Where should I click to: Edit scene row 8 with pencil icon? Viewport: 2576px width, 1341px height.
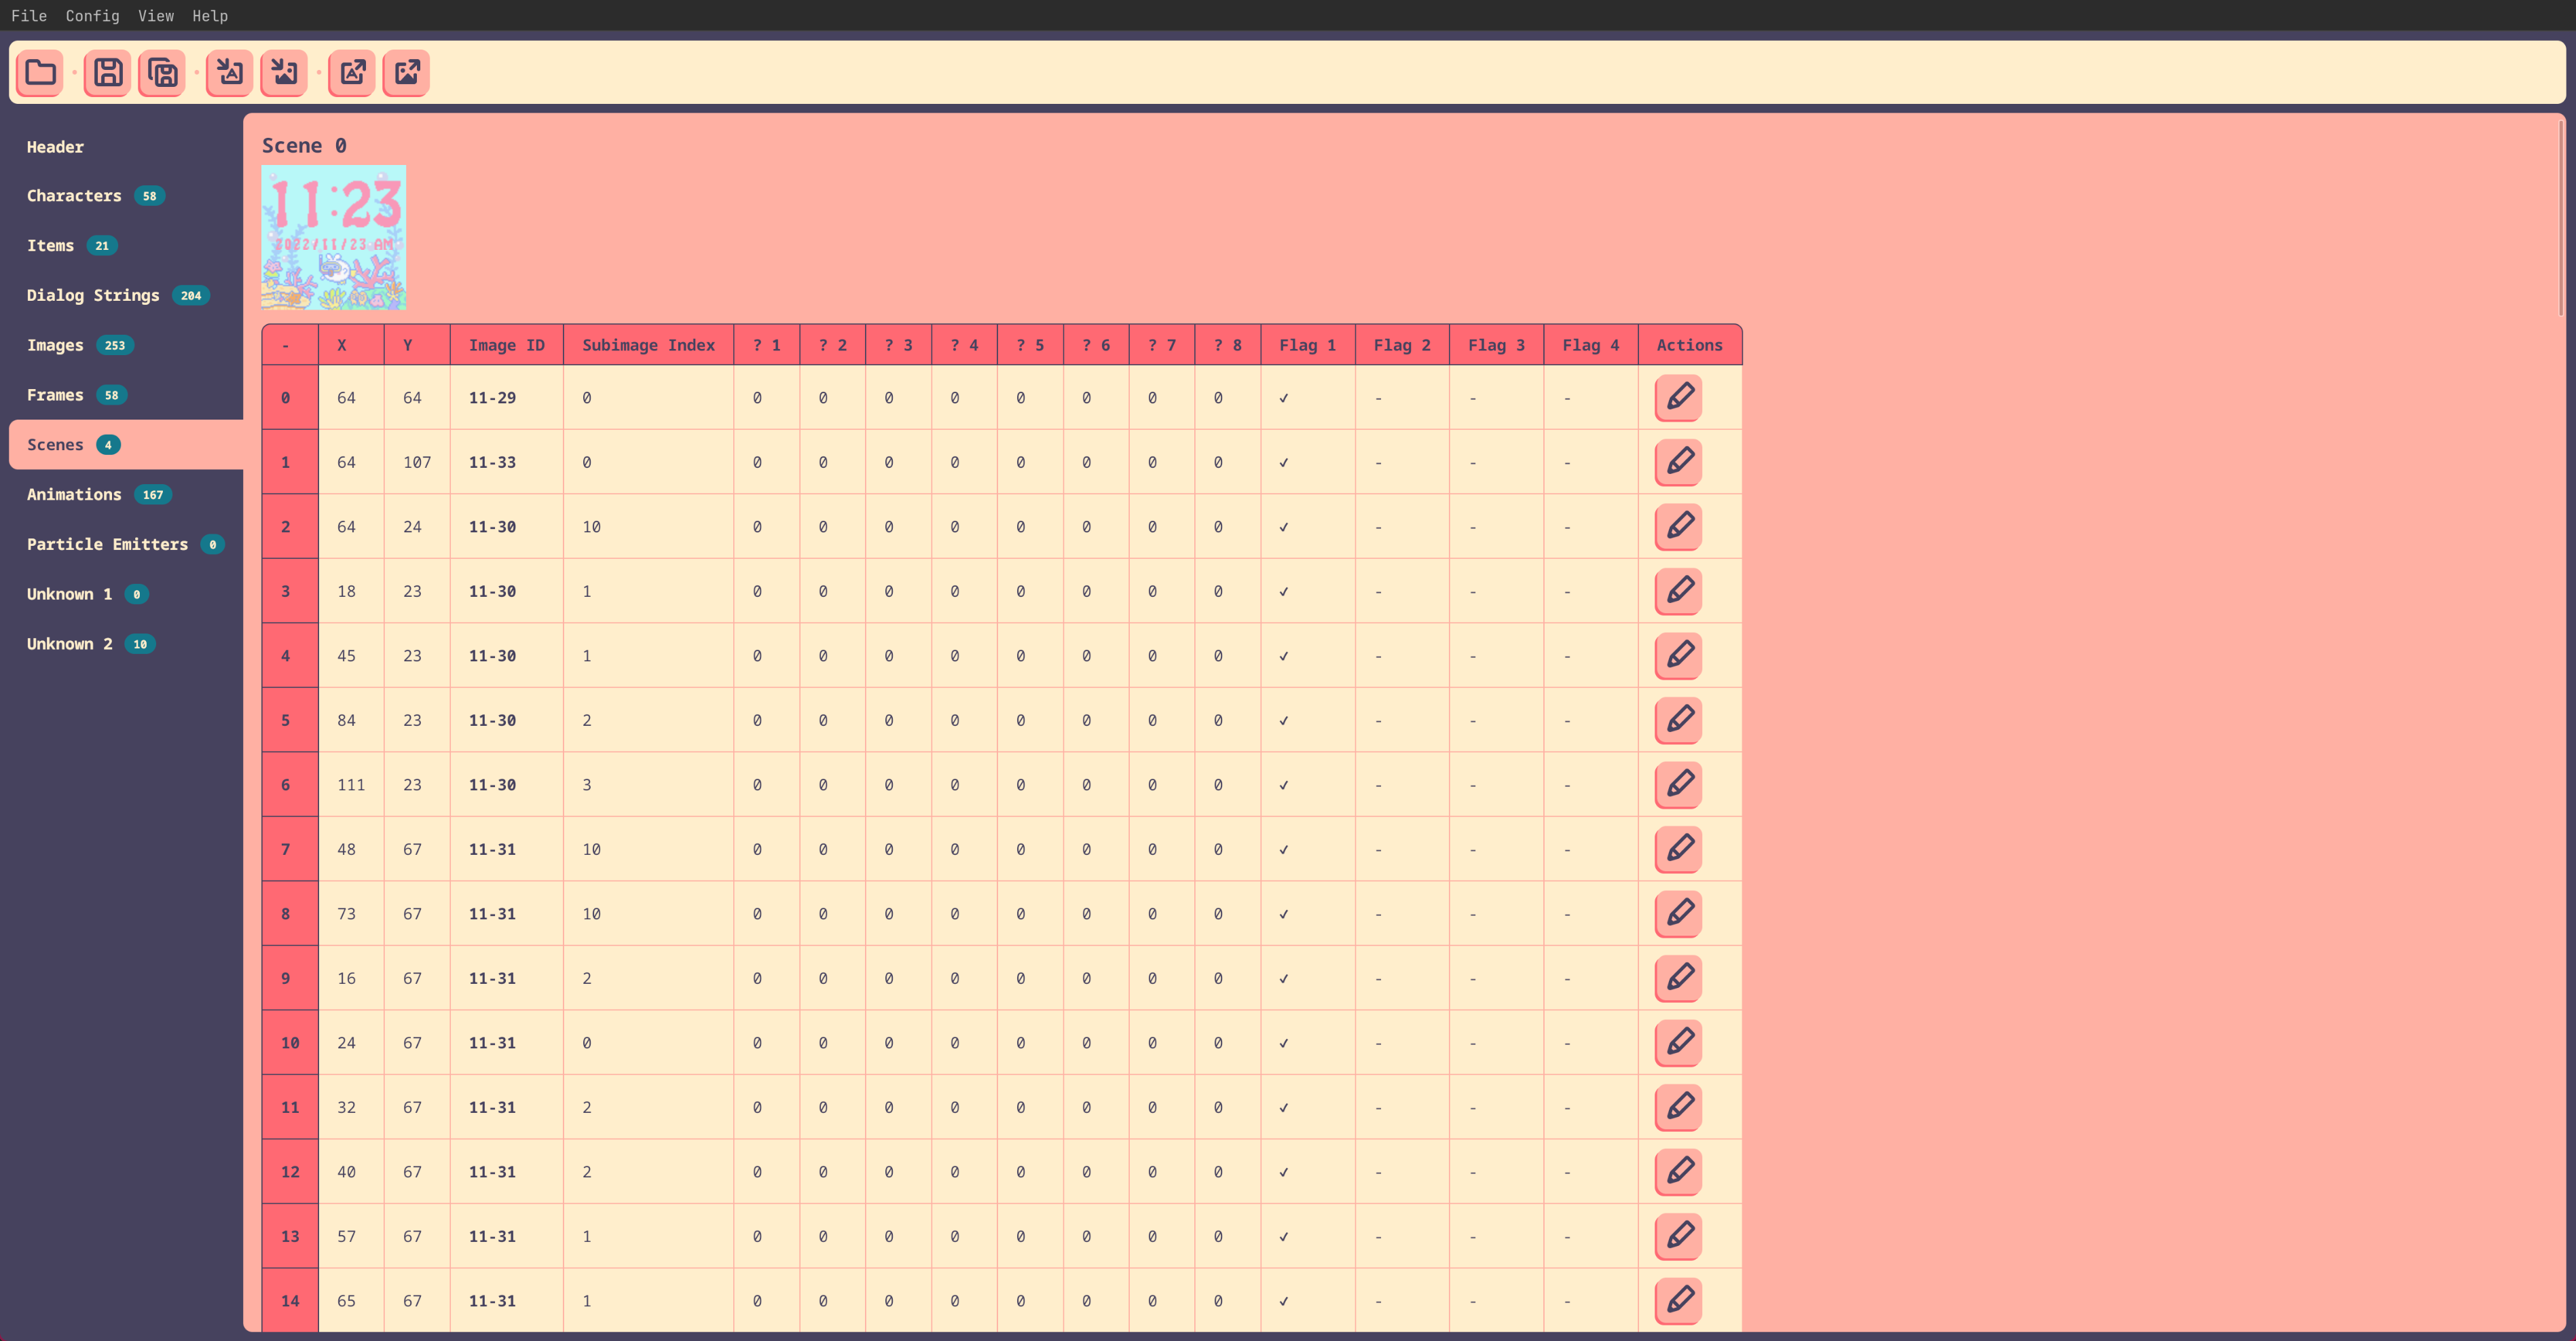click(x=1679, y=913)
